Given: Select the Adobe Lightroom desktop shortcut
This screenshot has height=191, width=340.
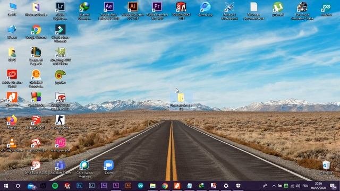Looking at the screenshot, I should pyautogui.click(x=60, y=11).
